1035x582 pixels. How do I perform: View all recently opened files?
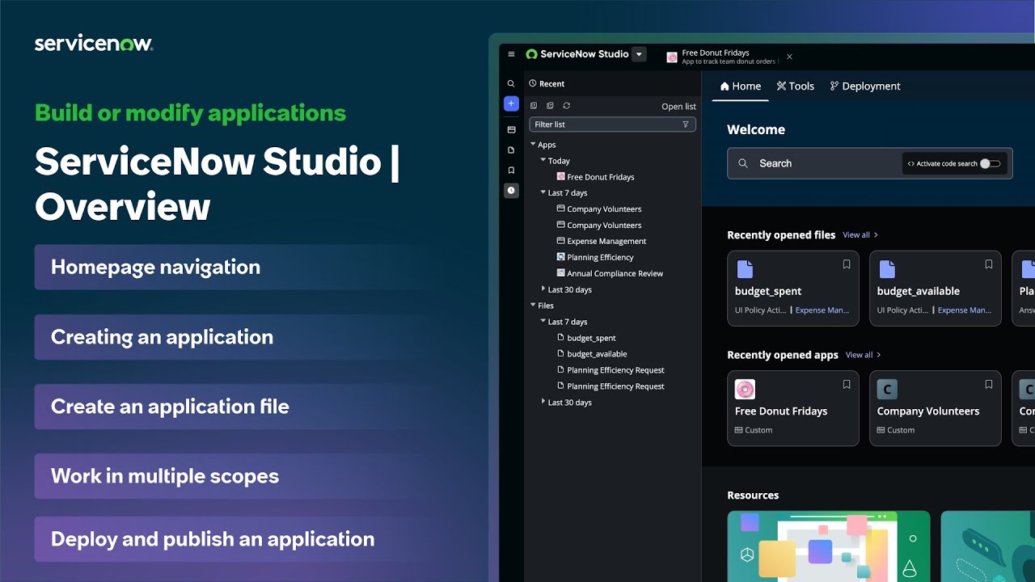pos(855,234)
